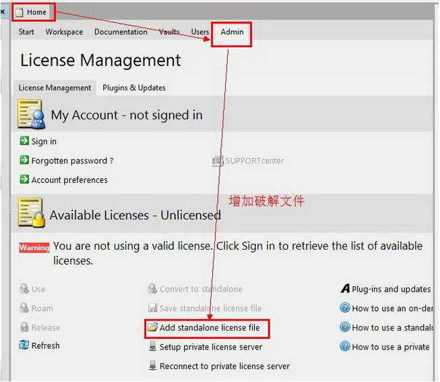The width and height of the screenshot is (440, 382).
Task: Click the License Management page heading
Action: point(100,61)
